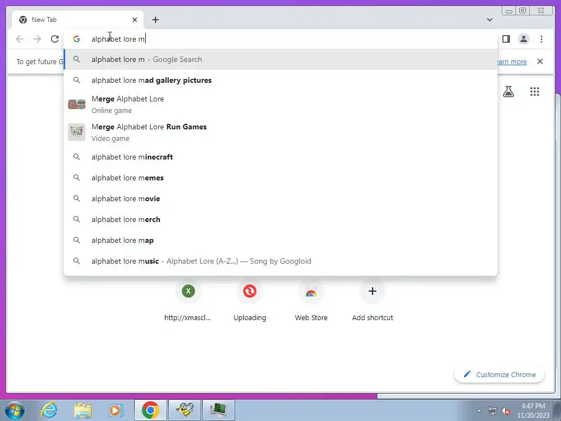The height and width of the screenshot is (421, 561).
Task: Select the New Tab tab
Action: click(78, 20)
